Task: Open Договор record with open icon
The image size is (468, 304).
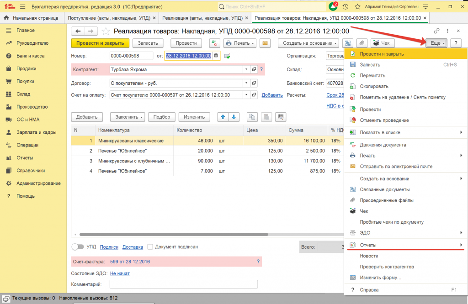Action: click(x=254, y=83)
